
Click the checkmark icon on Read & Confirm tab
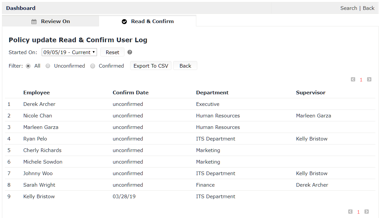tap(124, 21)
